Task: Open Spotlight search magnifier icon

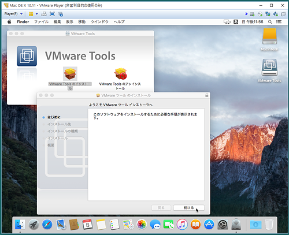Action: point(270,22)
